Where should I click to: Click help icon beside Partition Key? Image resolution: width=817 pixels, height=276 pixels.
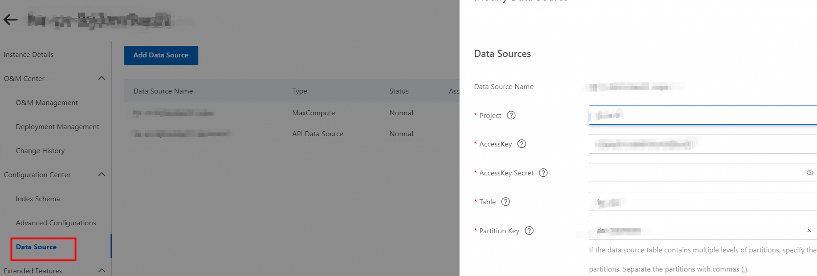[x=529, y=231]
